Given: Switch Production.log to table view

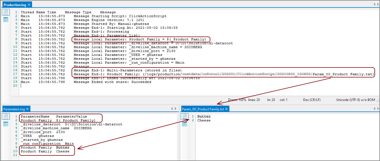Looking at the screenshot, I should (6, 19).
